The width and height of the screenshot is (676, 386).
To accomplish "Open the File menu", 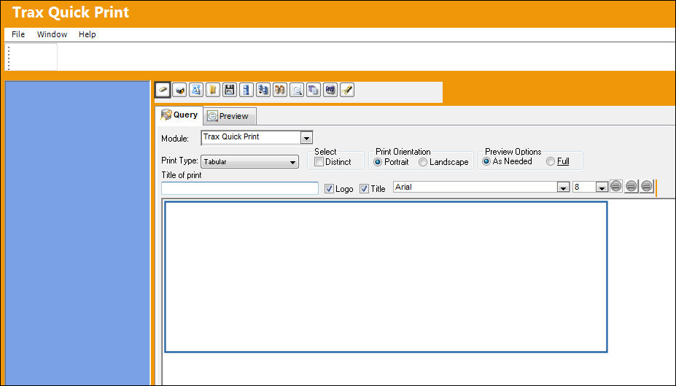I will tap(18, 34).
